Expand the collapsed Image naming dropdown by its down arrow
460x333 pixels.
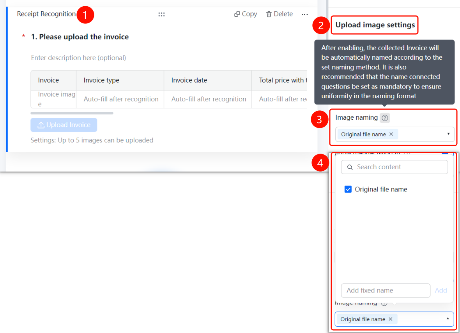448,134
